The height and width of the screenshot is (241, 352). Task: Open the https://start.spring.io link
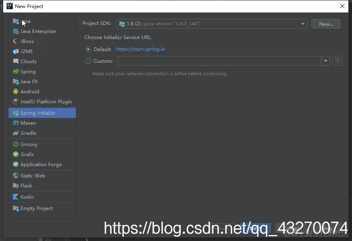[x=141, y=49]
